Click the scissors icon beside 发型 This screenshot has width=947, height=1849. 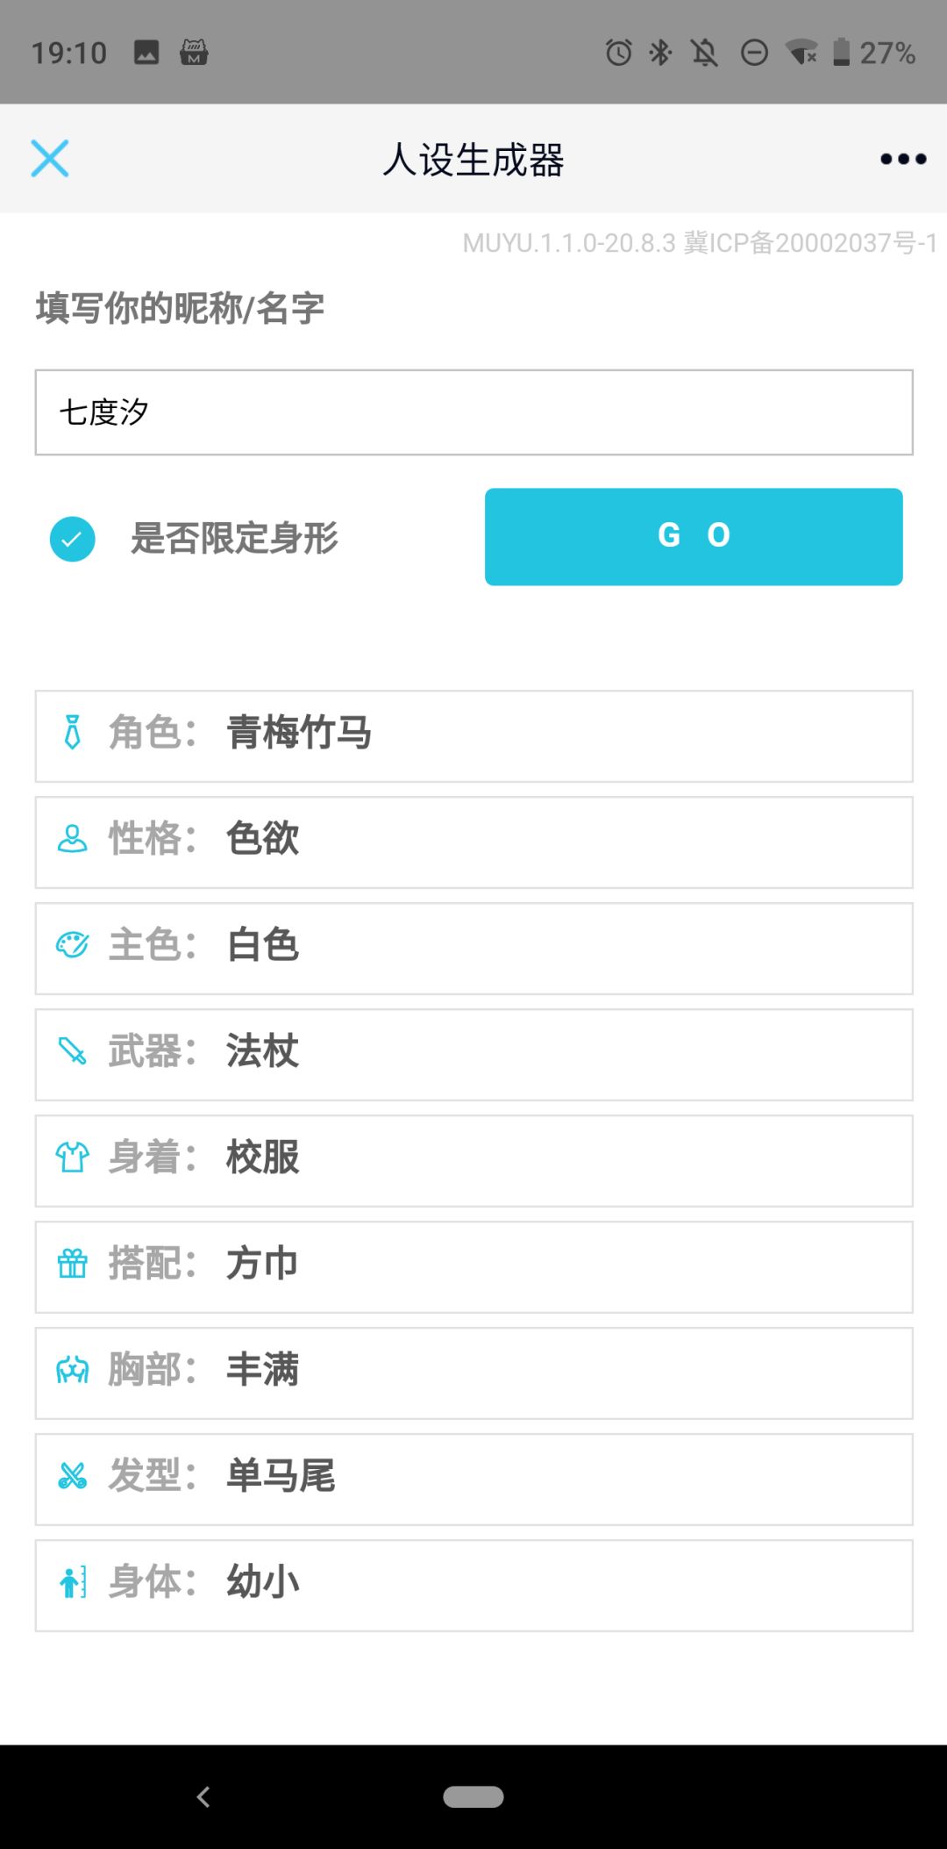coord(73,1476)
